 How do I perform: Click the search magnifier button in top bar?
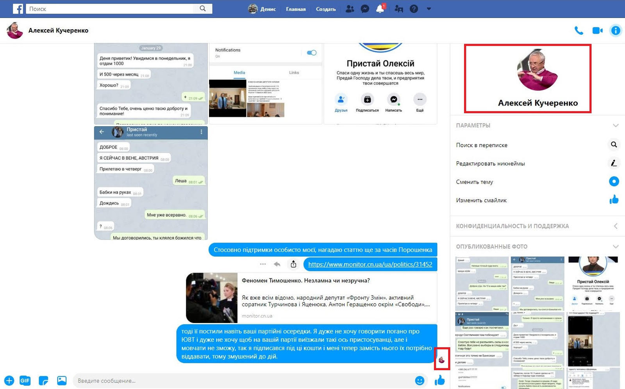click(x=202, y=9)
